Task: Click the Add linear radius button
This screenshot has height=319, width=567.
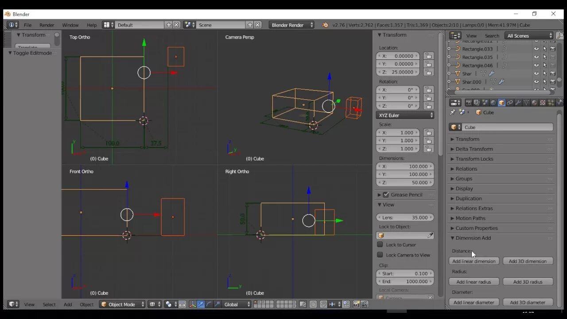Action: (474, 282)
